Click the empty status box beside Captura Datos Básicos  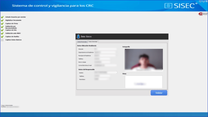[x=2, y=40]
